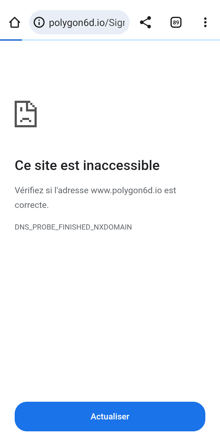Open site information via the info icon
Image resolution: width=220 pixels, height=446 pixels.
(39, 22)
